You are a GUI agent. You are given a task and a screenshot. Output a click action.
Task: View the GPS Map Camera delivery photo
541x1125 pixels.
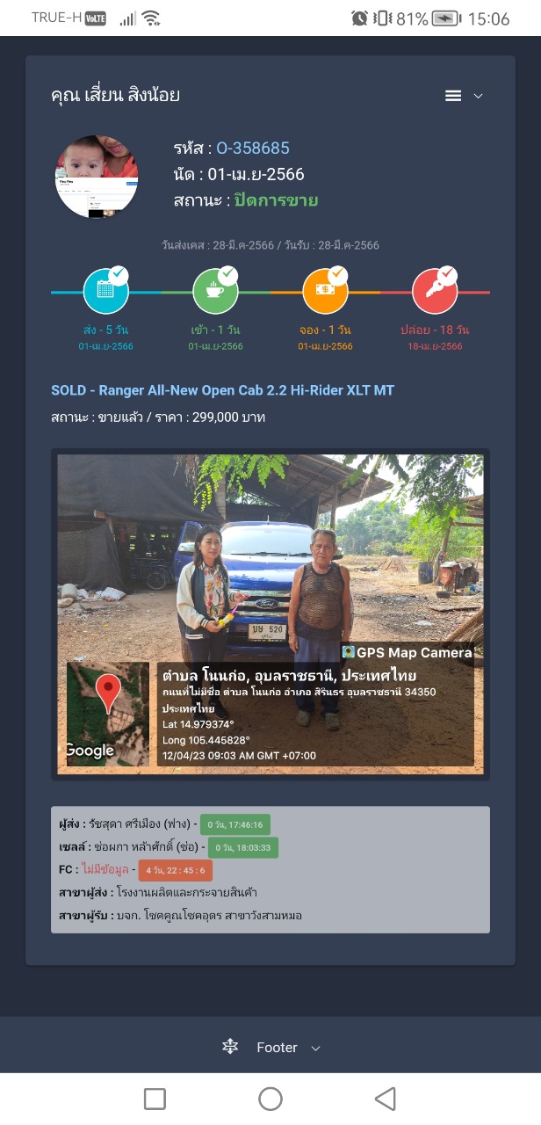point(270,614)
